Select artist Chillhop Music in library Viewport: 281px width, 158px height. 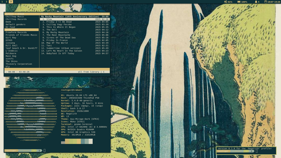(x=15, y=17)
